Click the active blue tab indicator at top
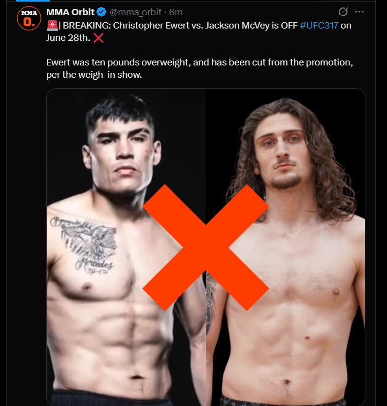 (33, 1)
